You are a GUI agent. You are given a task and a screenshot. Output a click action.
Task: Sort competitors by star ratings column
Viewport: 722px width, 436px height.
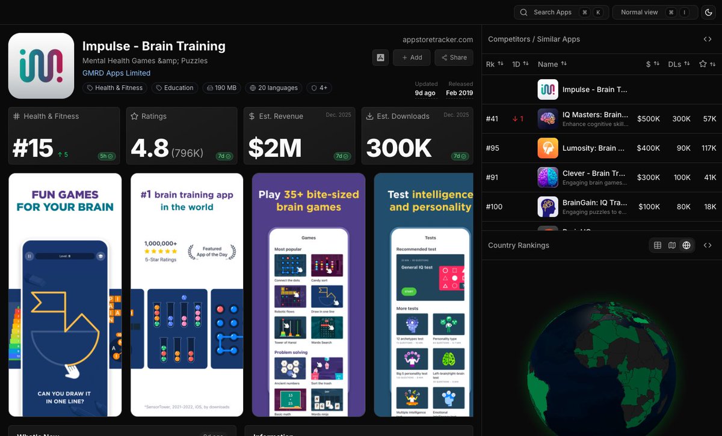pos(707,64)
